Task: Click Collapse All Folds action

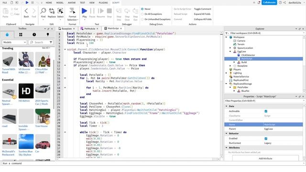Action: pyautogui.click(x=203, y=19)
